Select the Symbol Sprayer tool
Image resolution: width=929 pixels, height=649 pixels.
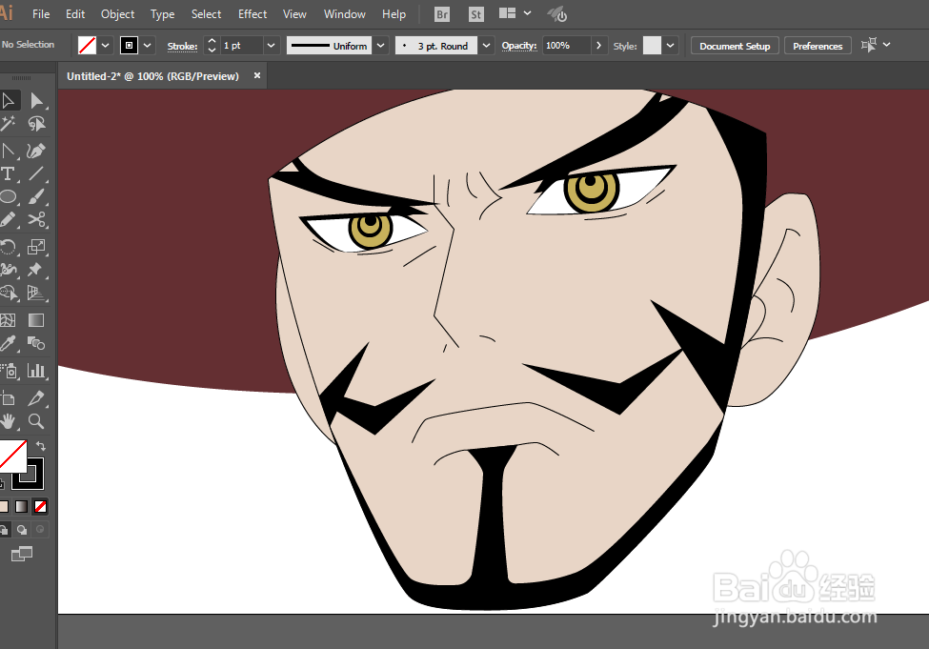(x=9, y=371)
